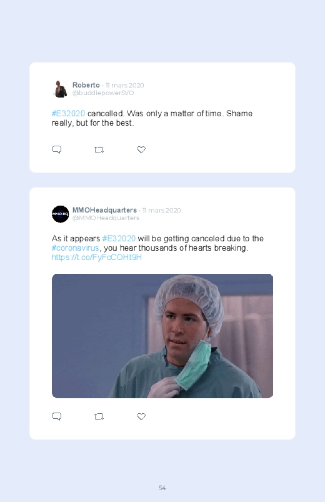This screenshot has width=325, height=502.
Task: Click the @MMOHeadquarters handle
Action: pyautogui.click(x=106, y=218)
